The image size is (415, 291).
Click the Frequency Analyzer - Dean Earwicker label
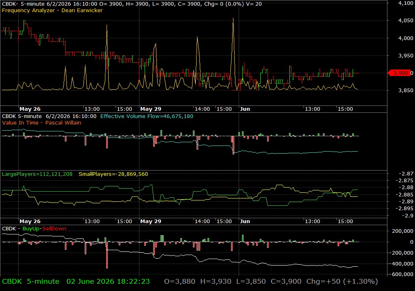coord(52,10)
